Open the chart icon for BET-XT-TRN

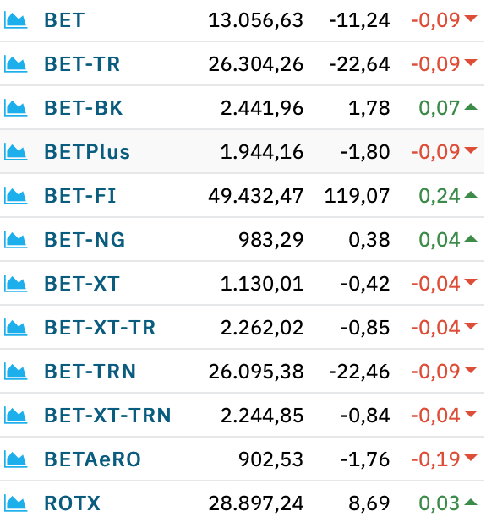click(x=16, y=416)
